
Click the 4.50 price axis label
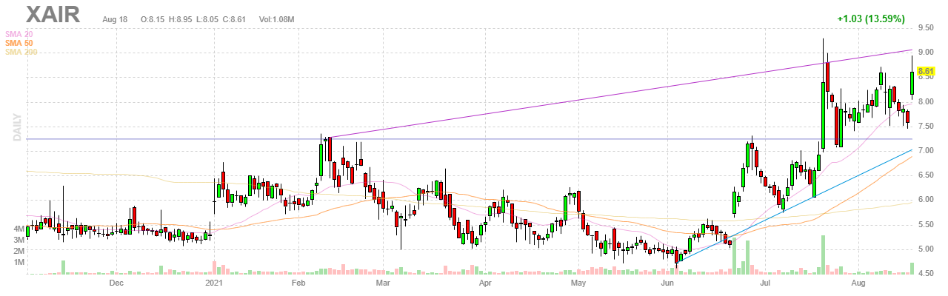926,273
